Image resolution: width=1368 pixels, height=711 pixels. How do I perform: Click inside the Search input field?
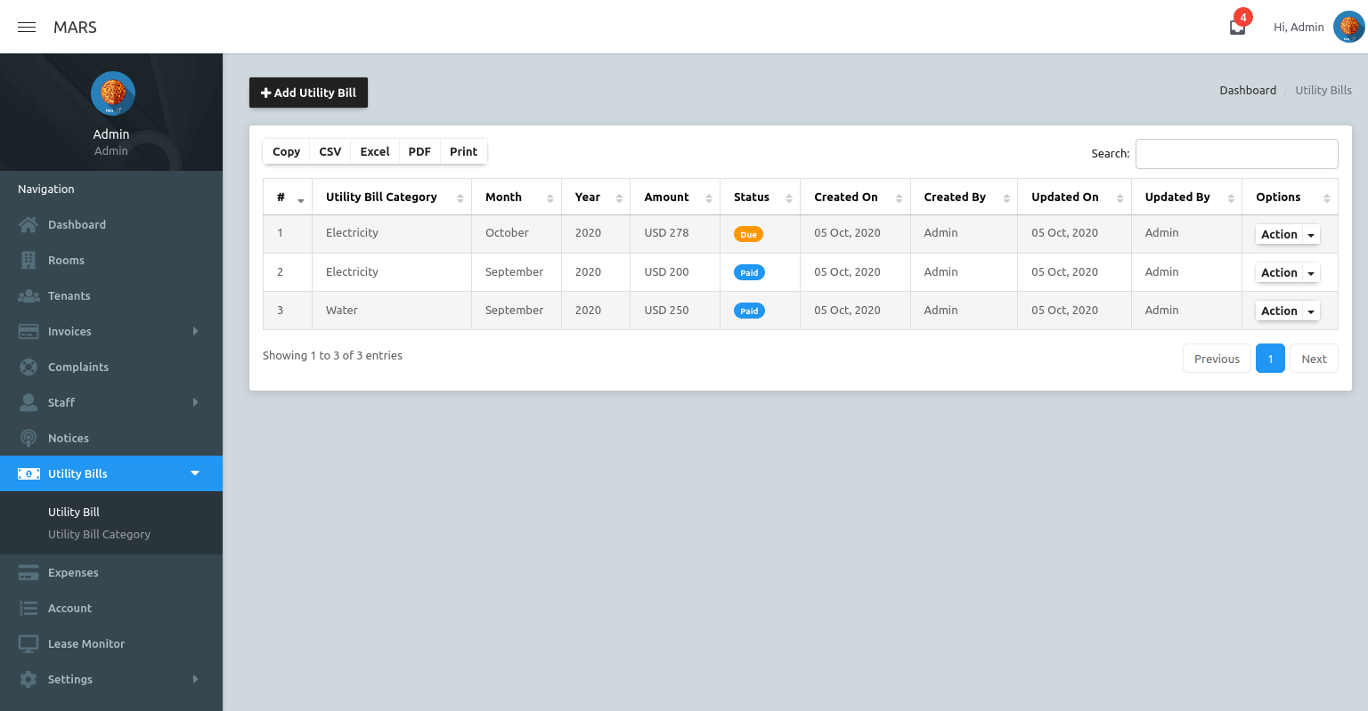1236,153
